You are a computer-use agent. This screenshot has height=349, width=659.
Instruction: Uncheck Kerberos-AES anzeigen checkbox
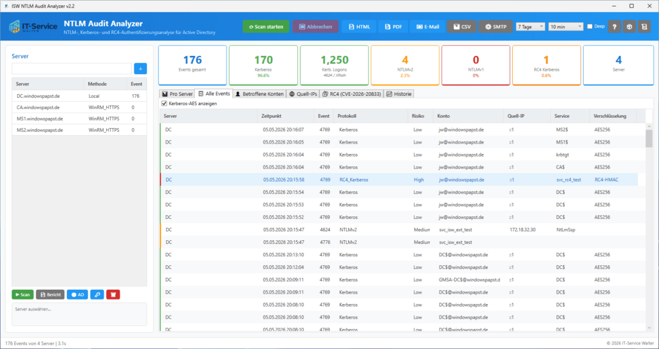164,104
